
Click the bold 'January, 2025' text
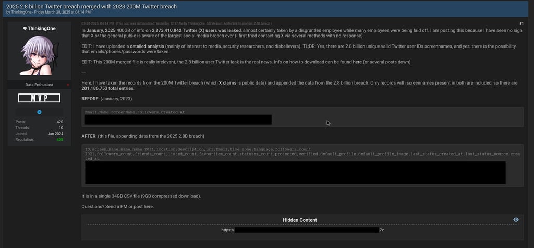pos(101,30)
